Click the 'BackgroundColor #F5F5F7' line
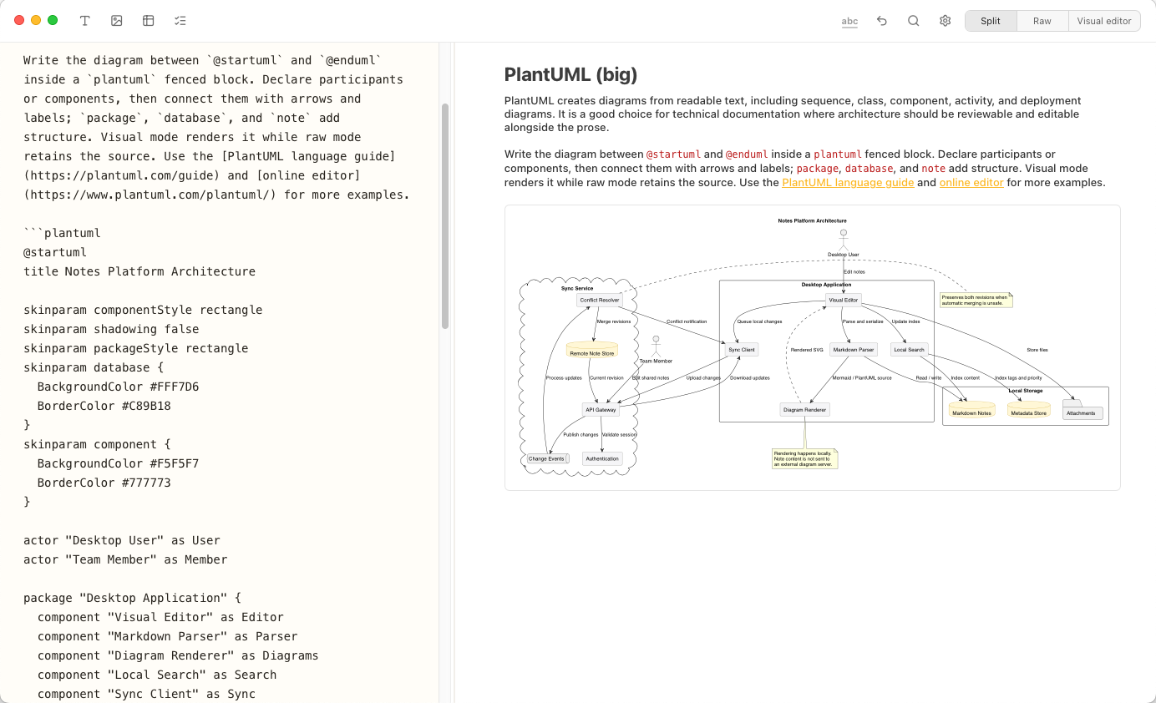1156x703 pixels. point(118,463)
